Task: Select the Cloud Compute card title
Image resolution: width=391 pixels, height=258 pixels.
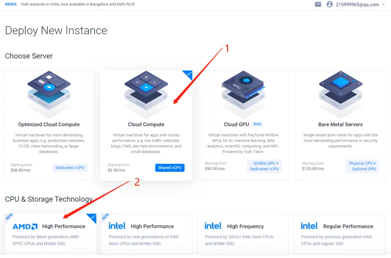Action: pyautogui.click(x=146, y=124)
